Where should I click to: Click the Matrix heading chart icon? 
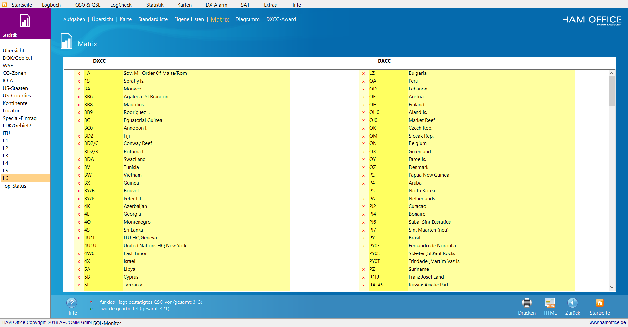click(66, 41)
